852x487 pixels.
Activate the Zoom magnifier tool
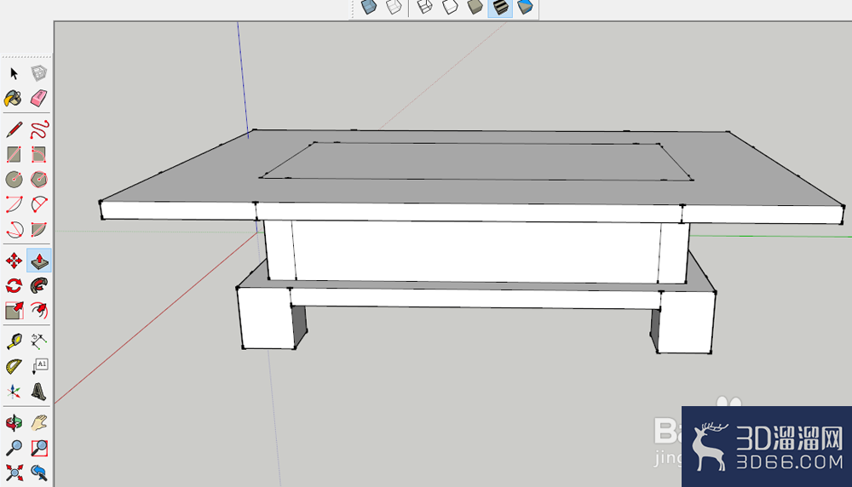click(x=14, y=448)
